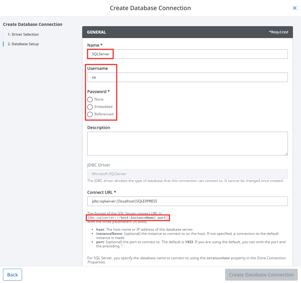Viewport: 301px width, 283px height.
Task: Select the None password option
Action: [90, 100]
